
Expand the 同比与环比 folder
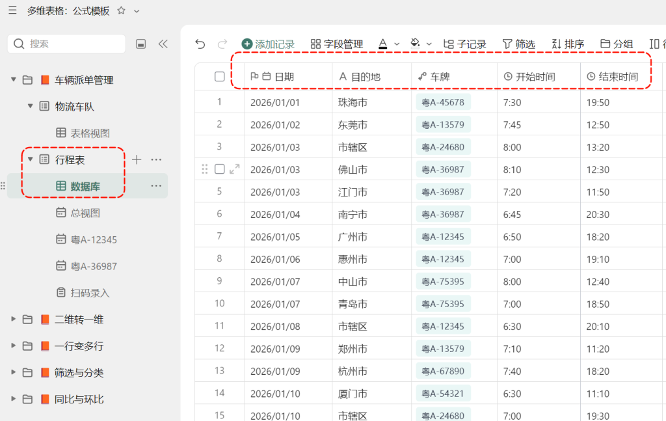click(13, 399)
